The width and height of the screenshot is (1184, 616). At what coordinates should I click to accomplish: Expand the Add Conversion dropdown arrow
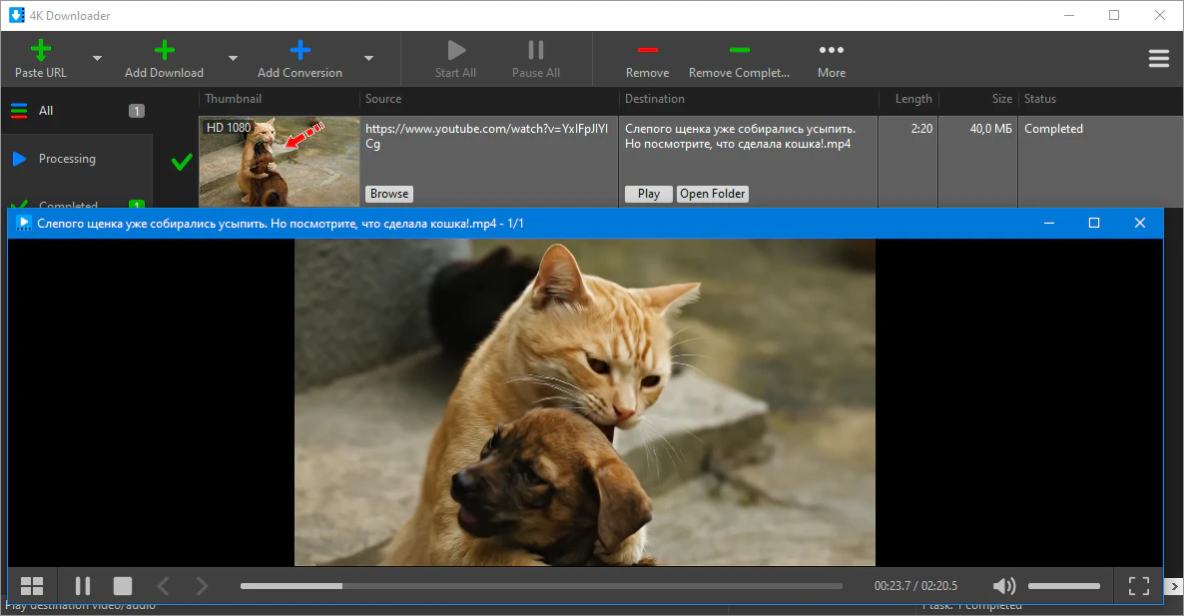tap(368, 58)
